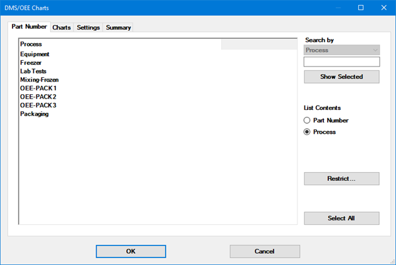Confirm with the OK button
This screenshot has width=396, height=265.
131,251
